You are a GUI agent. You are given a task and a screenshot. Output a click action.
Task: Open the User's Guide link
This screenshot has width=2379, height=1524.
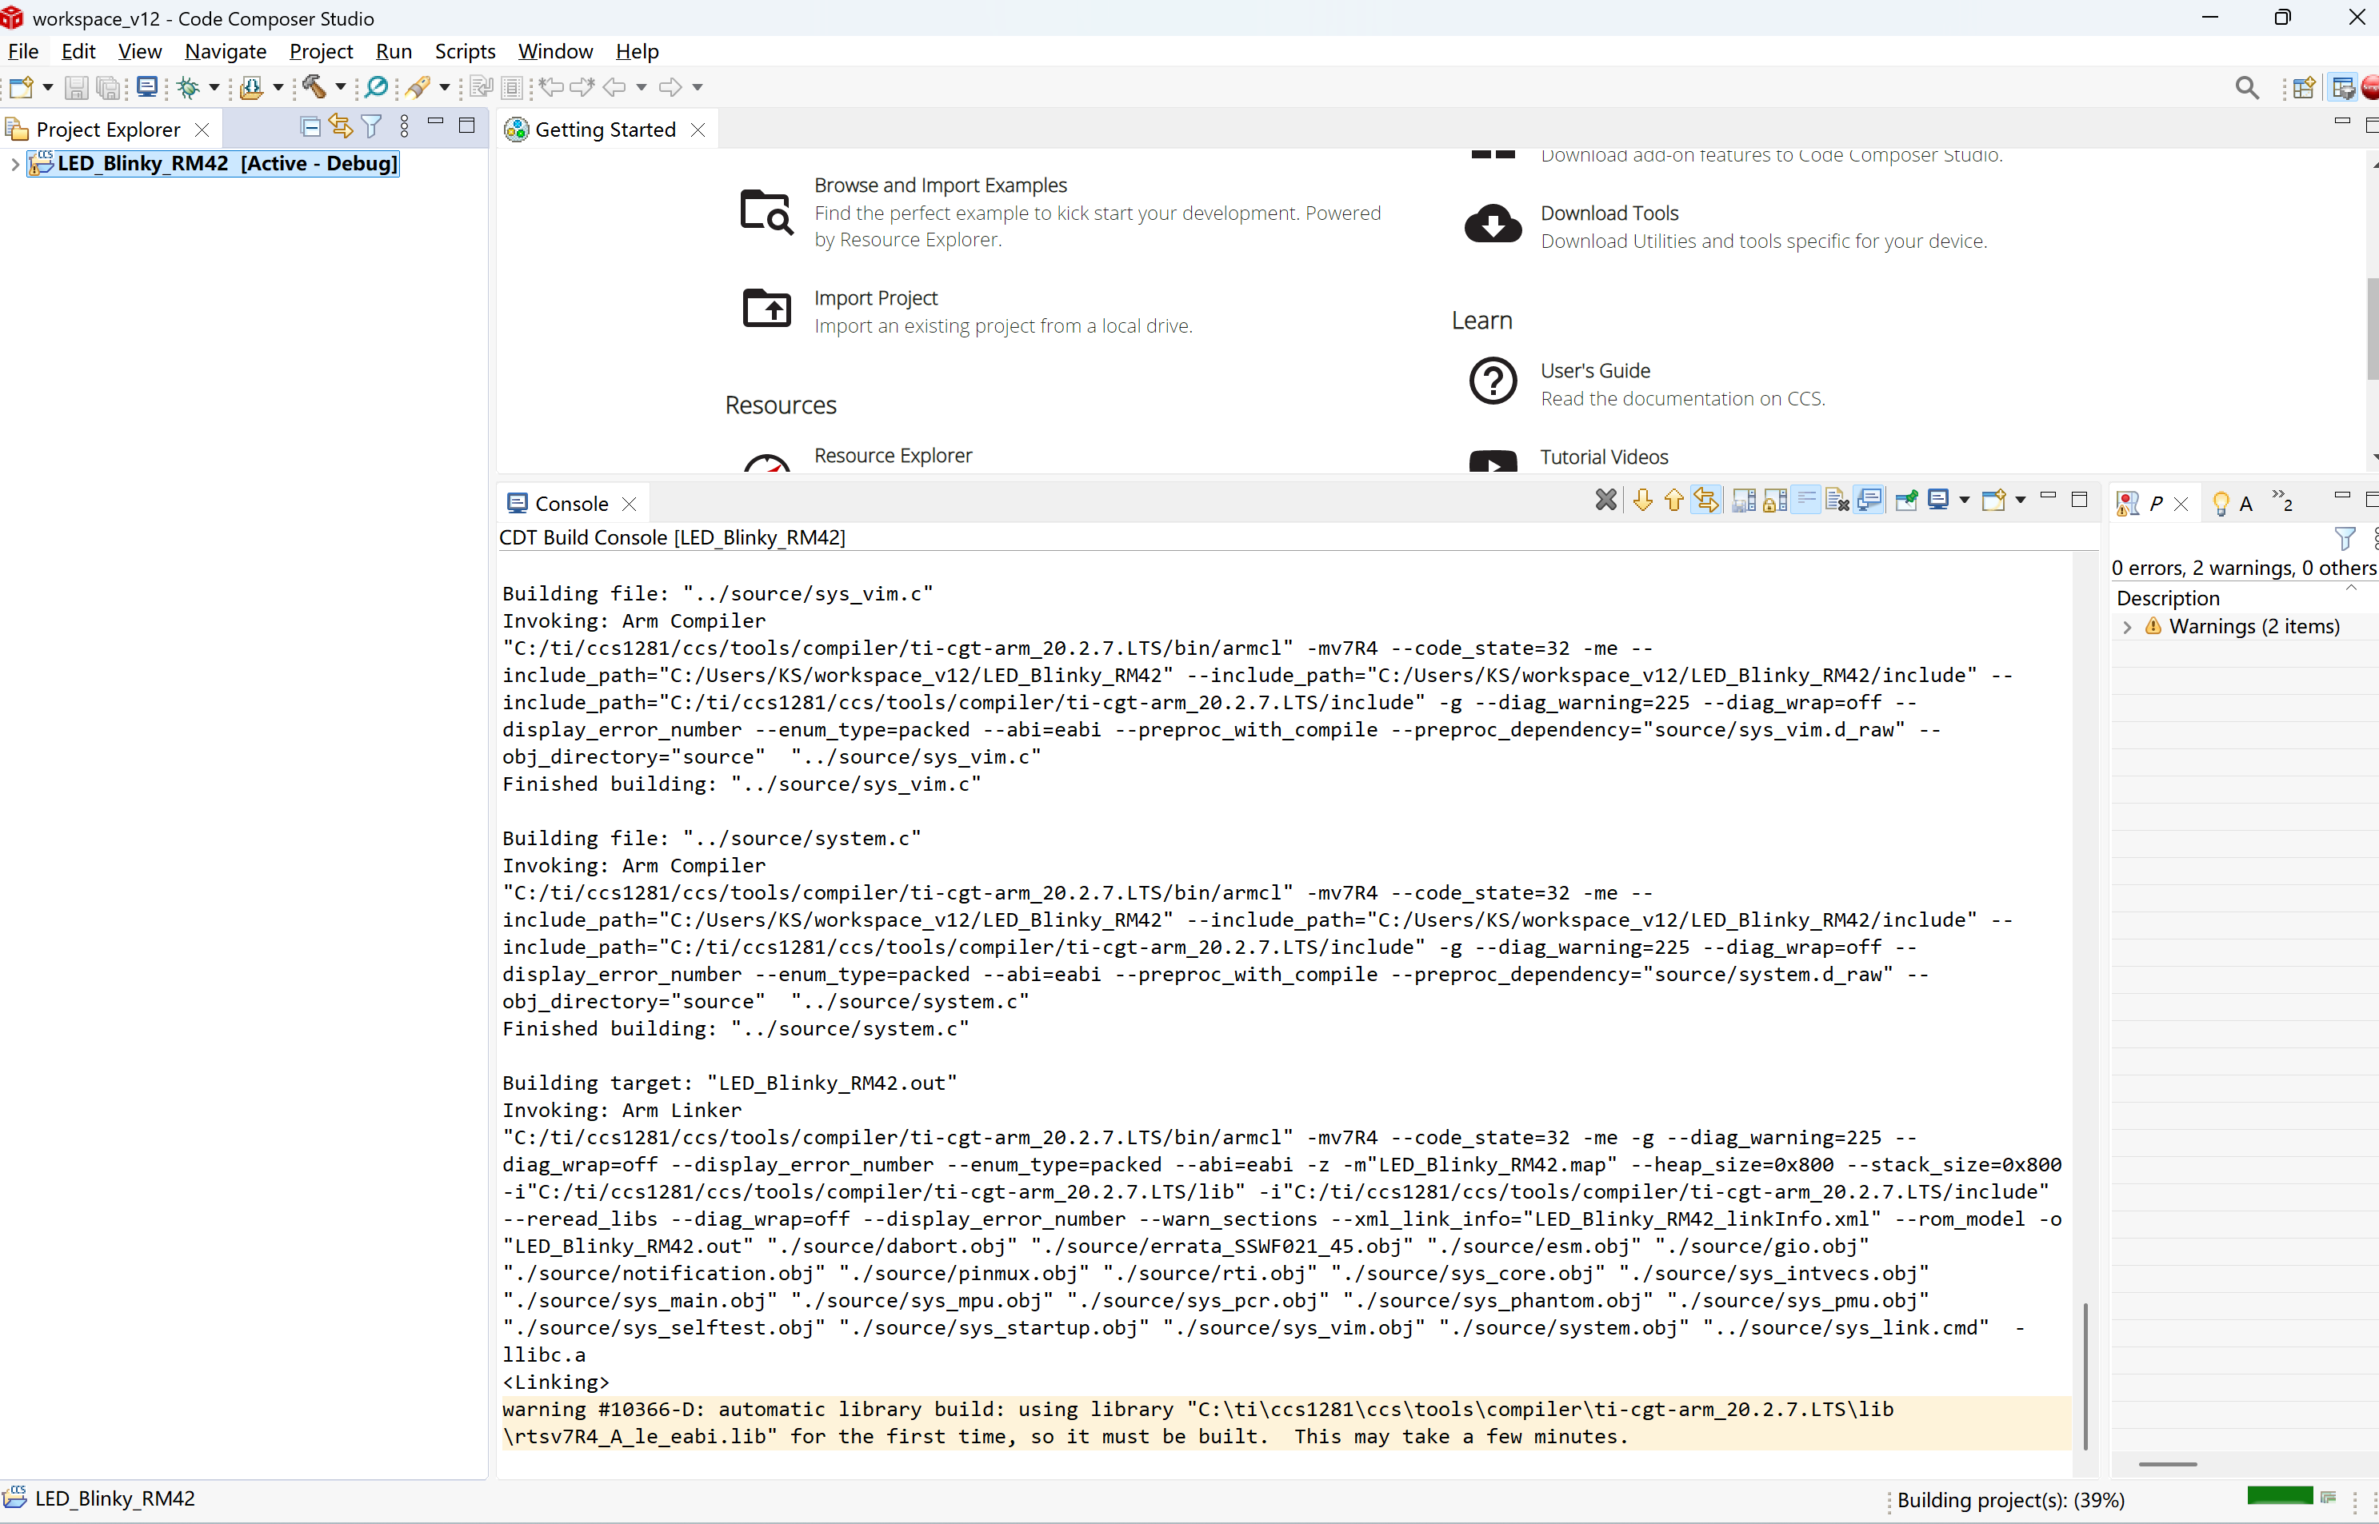pyautogui.click(x=1595, y=371)
